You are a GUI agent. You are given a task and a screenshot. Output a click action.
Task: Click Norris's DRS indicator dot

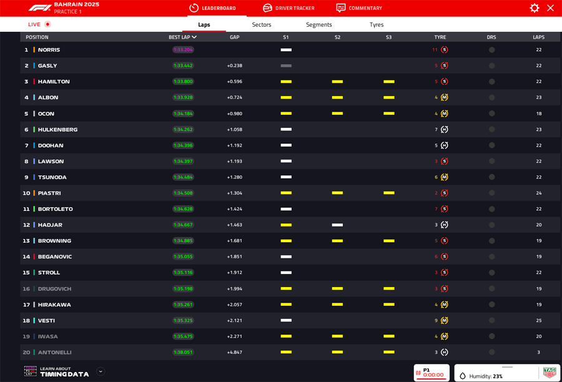pos(491,50)
